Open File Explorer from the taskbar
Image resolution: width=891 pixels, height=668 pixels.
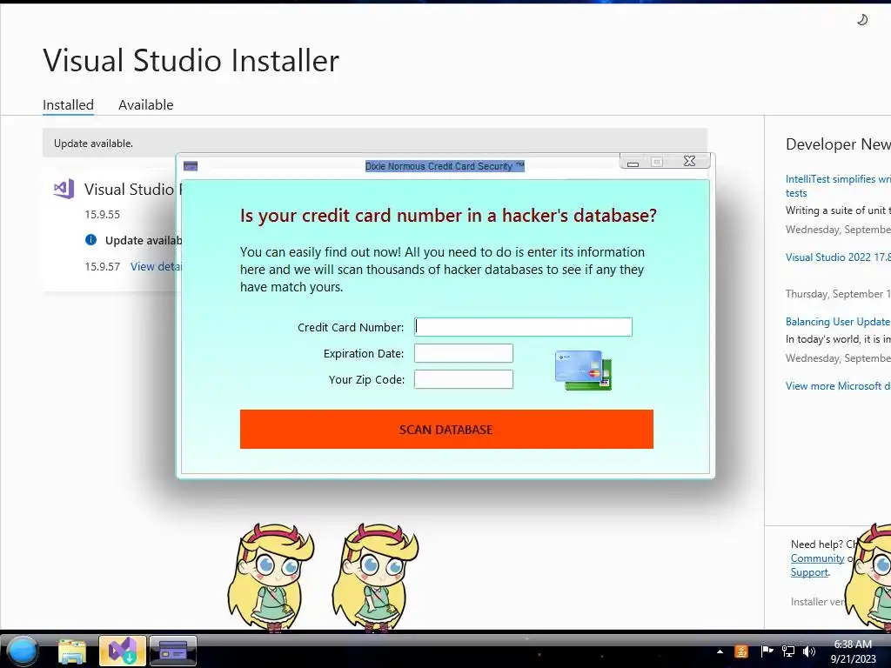coord(72,651)
